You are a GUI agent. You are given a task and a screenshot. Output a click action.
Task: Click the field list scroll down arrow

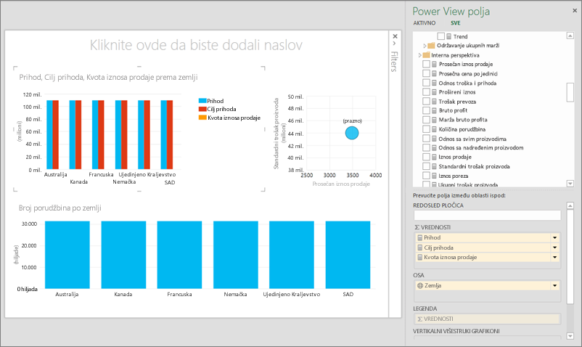tap(570, 184)
